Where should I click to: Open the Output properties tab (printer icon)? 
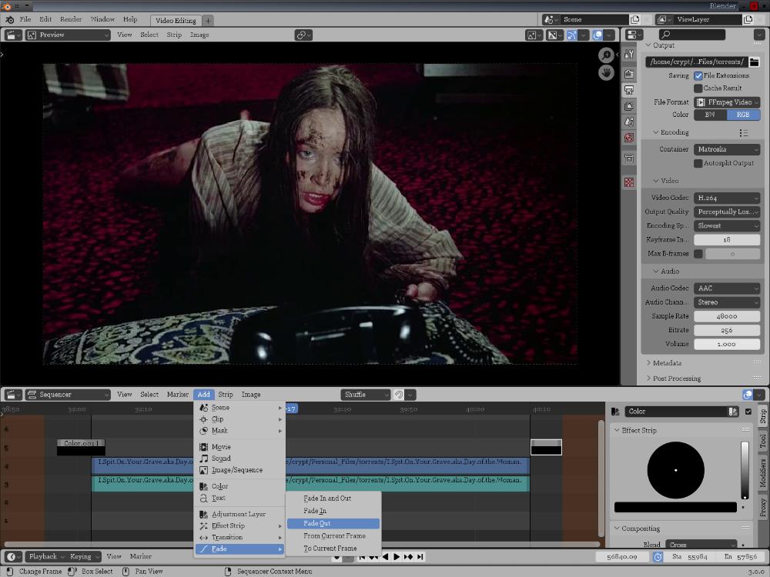point(629,90)
